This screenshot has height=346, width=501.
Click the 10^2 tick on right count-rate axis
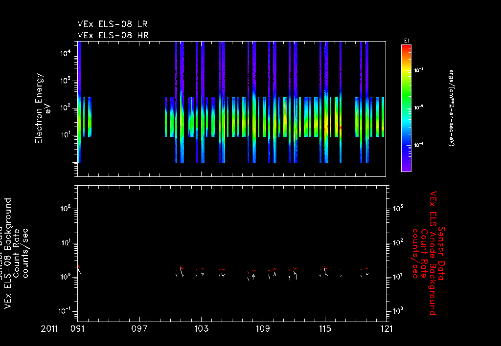click(x=398, y=243)
